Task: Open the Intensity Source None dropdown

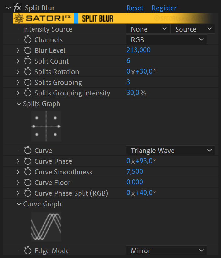Action: tap(147, 29)
